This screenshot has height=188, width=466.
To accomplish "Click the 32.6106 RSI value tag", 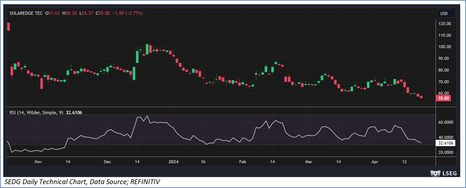I will (x=445, y=143).
